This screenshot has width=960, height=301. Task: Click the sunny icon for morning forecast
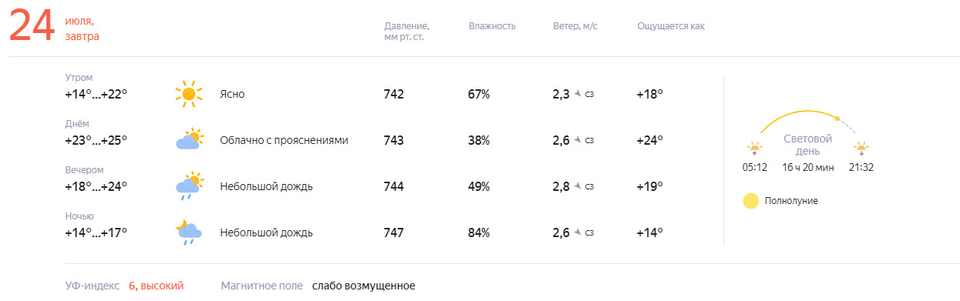(x=189, y=94)
